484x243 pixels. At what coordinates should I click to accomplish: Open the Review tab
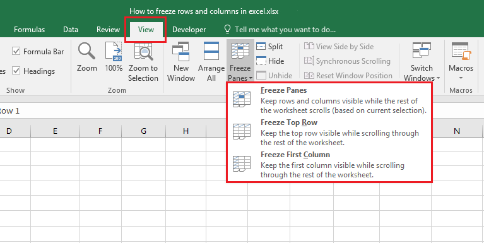click(x=108, y=30)
